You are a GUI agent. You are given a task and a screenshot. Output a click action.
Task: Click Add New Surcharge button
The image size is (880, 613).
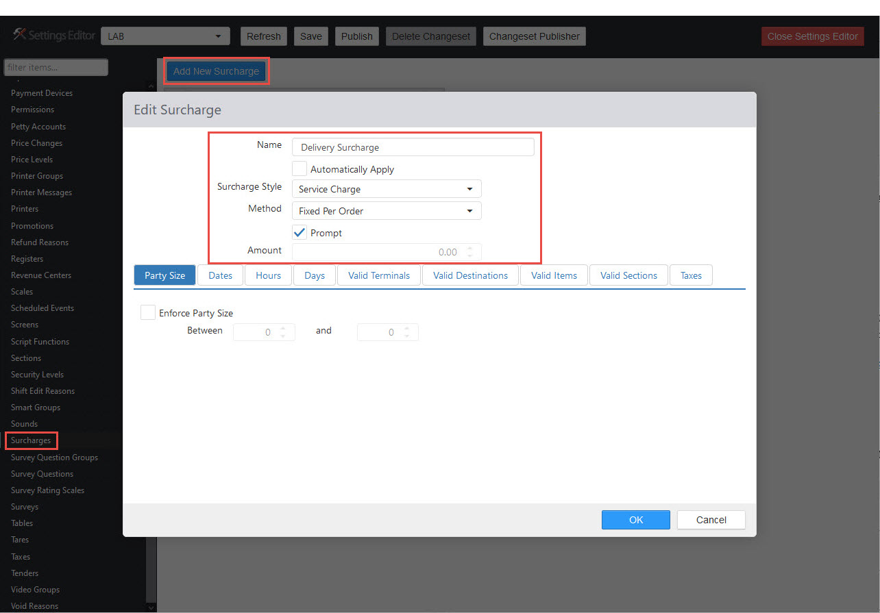pos(216,71)
